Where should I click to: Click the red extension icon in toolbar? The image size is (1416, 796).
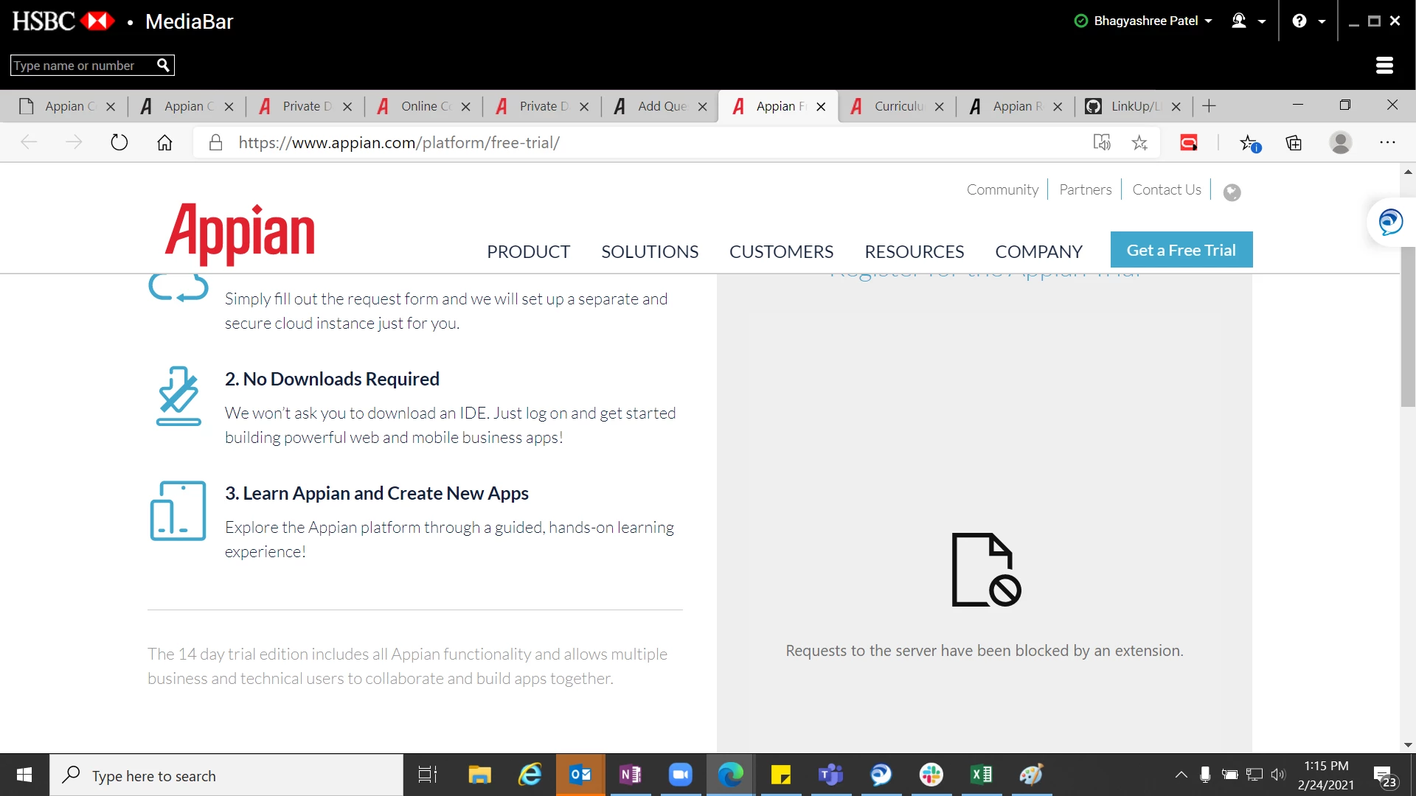click(1189, 142)
